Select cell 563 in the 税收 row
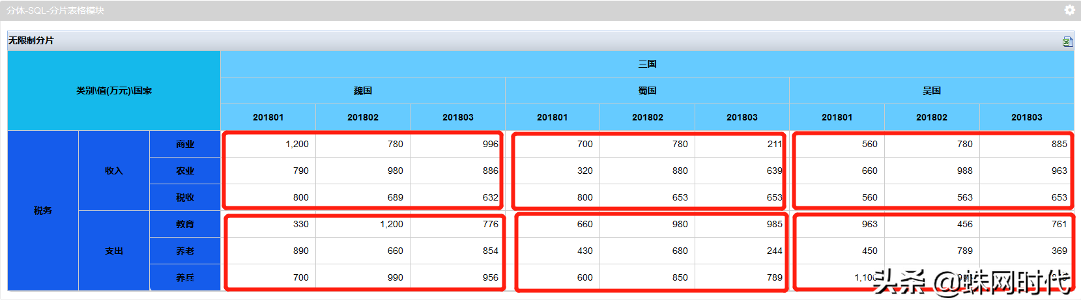Viewport: 1081px width, 306px height. click(932, 197)
